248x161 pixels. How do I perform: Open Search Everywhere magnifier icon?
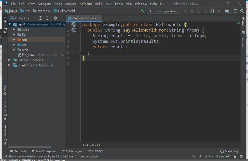[242, 11]
